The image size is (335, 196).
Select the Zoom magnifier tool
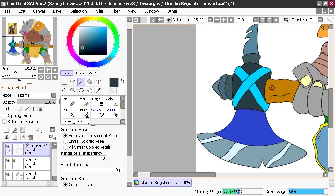[73, 90]
